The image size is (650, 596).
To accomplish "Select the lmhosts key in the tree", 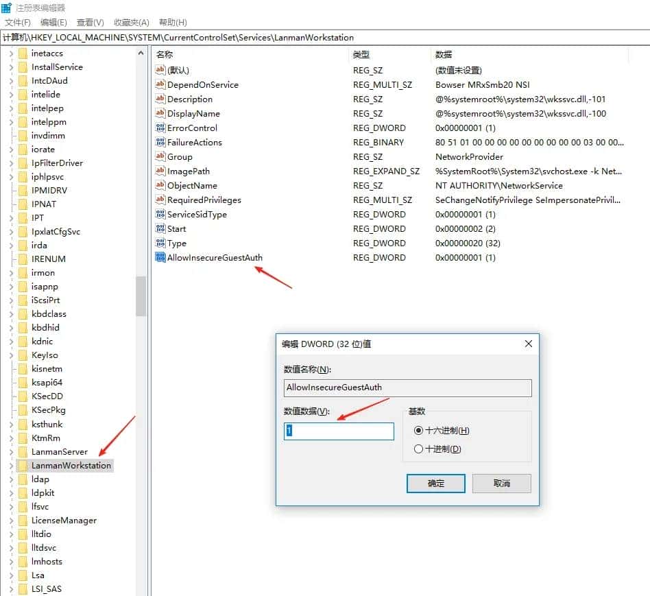I will (x=47, y=562).
